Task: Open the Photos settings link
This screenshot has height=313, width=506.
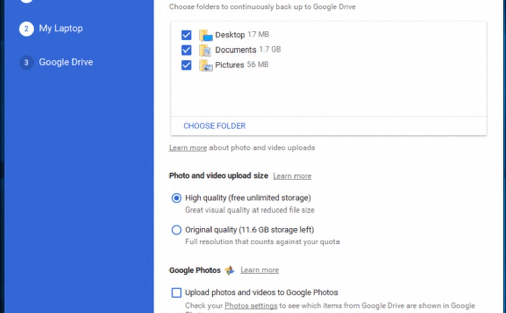Action: (x=251, y=306)
